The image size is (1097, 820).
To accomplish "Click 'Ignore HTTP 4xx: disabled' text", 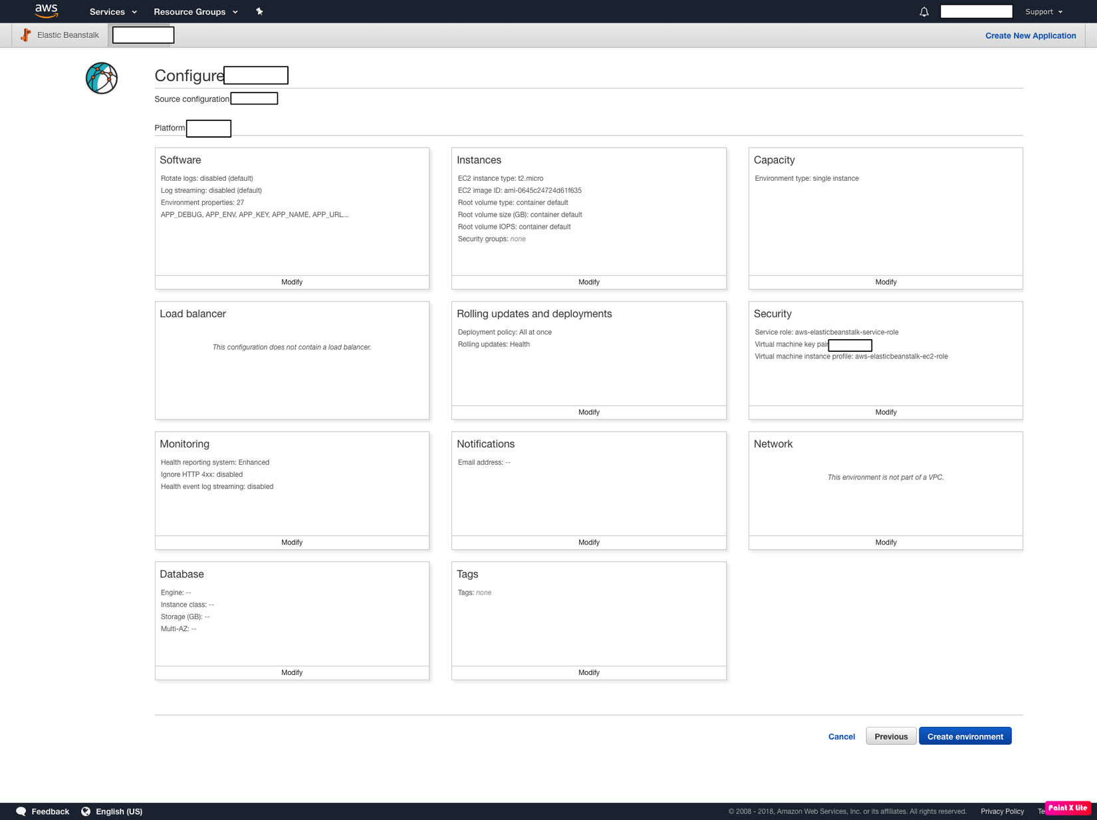I will point(201,475).
